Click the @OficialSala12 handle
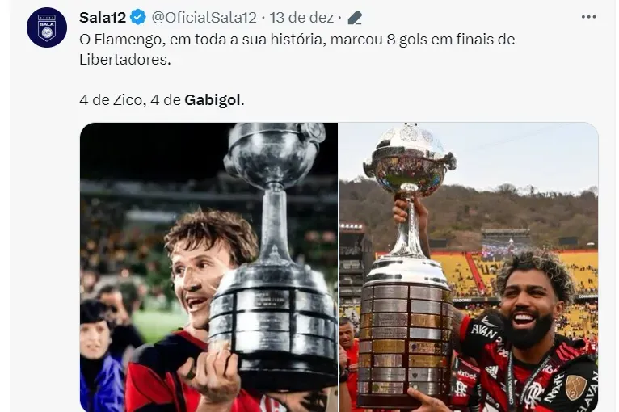This screenshot has width=619, height=412. [x=204, y=17]
